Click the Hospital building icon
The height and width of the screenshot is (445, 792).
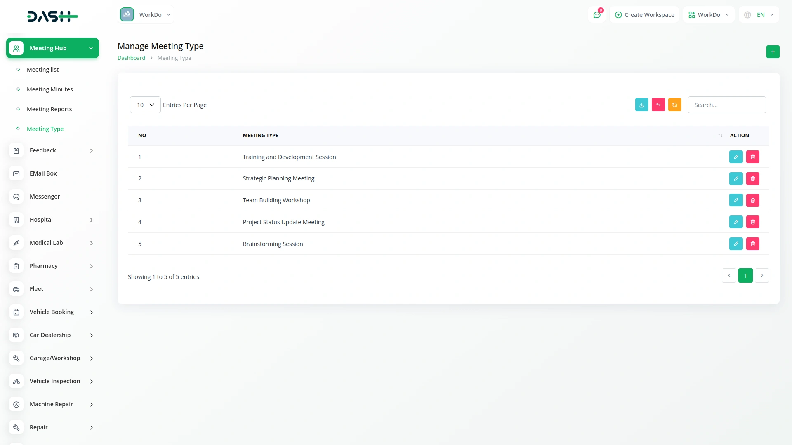(16, 220)
